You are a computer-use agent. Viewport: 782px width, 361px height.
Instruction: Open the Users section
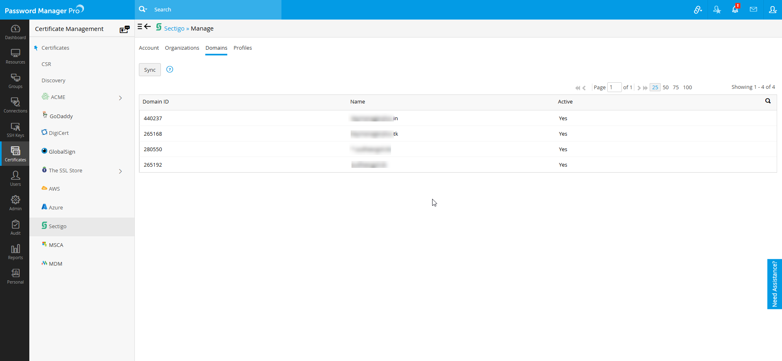(x=15, y=178)
